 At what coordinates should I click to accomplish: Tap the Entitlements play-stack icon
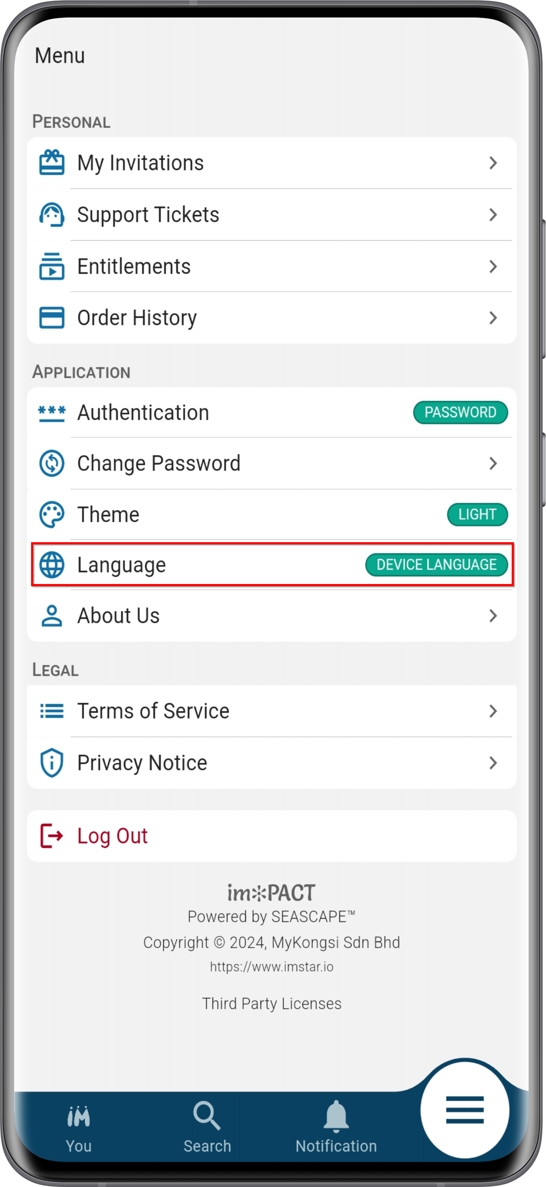pyautogui.click(x=51, y=266)
